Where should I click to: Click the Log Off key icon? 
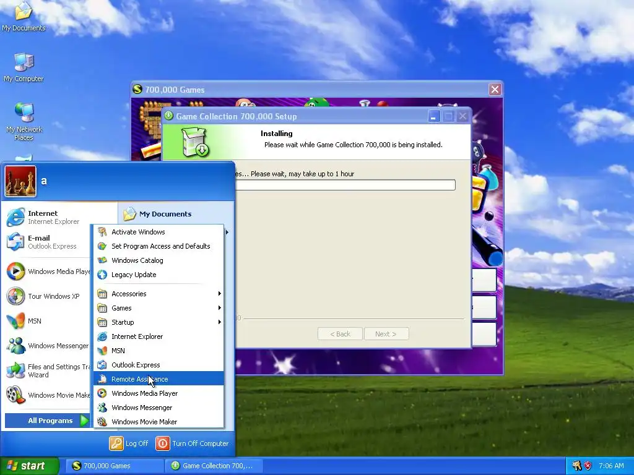(x=116, y=443)
